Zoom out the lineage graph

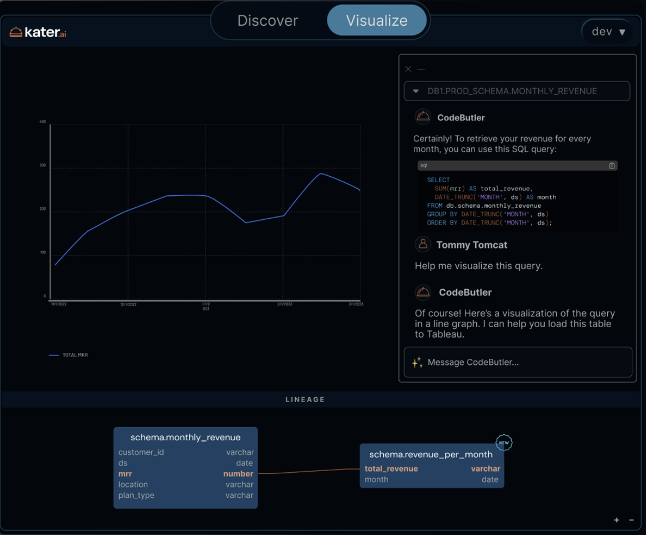pyautogui.click(x=631, y=520)
